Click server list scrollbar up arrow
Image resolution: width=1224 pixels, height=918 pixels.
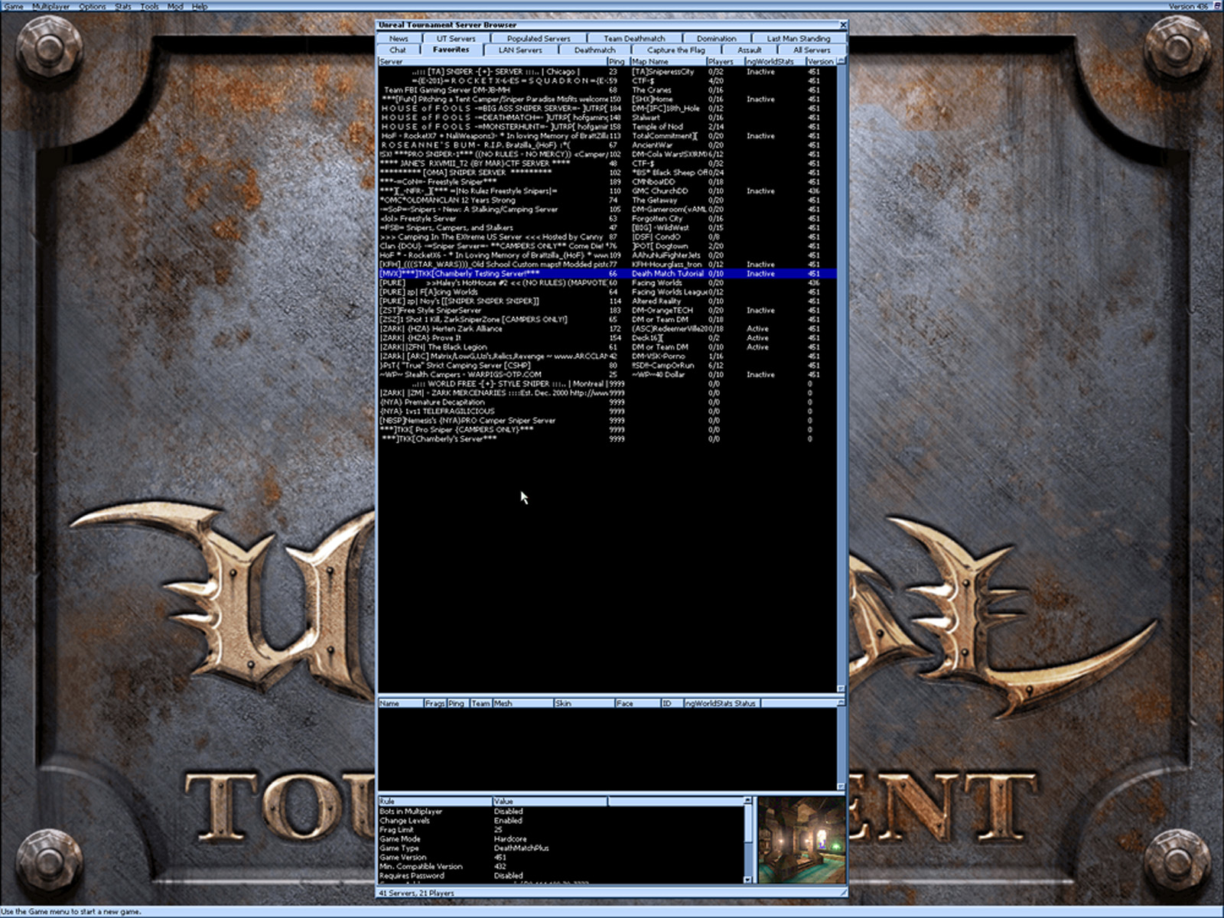point(841,61)
